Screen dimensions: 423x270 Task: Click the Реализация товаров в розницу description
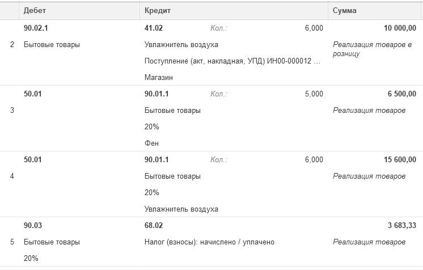(x=371, y=49)
